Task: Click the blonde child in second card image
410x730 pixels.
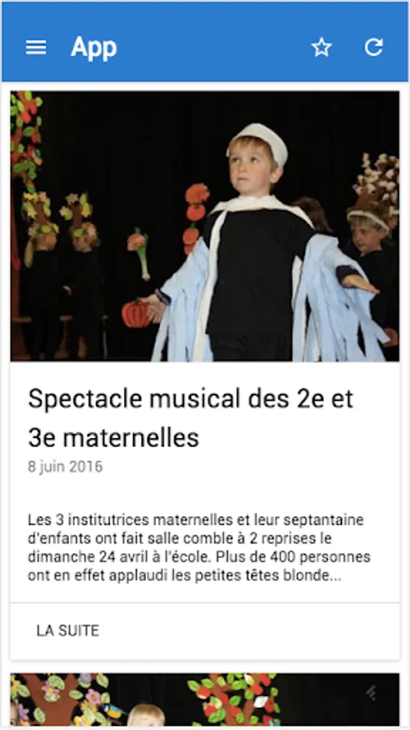Action: (x=146, y=715)
